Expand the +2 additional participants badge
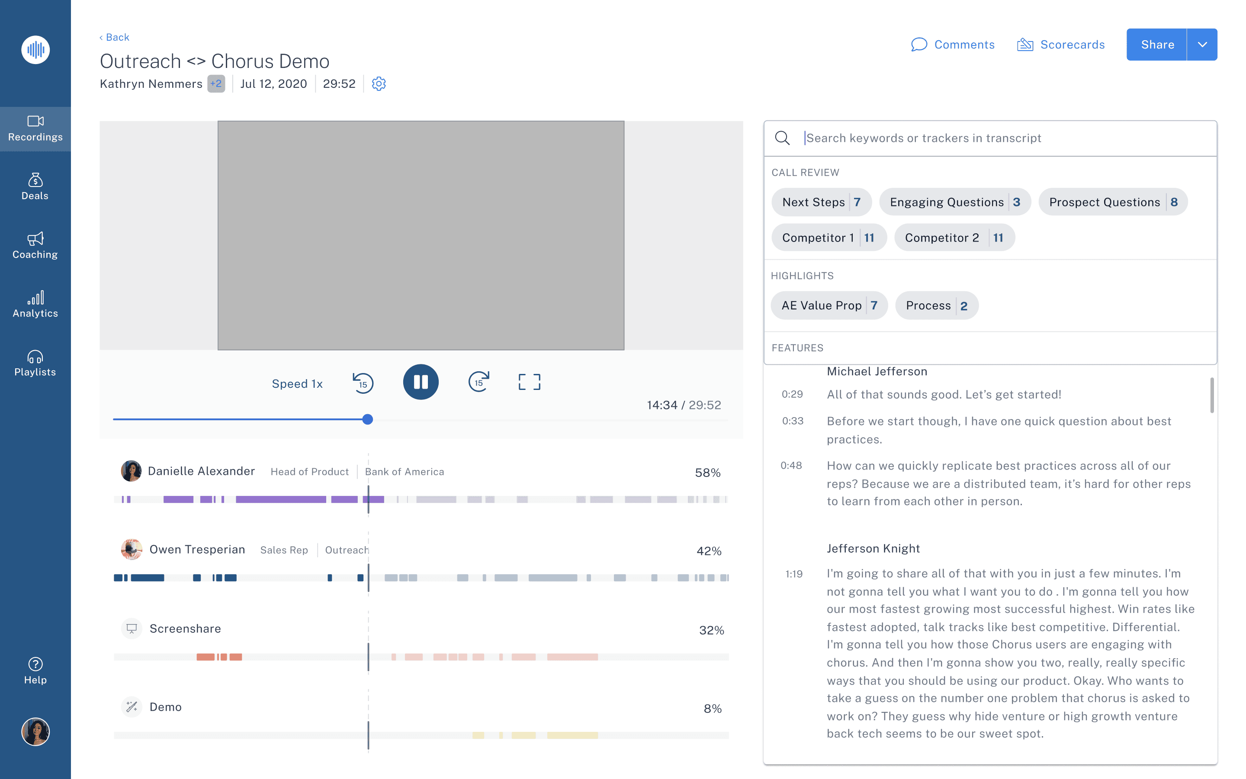Viewport: 1246px width, 779px height. 216,84
